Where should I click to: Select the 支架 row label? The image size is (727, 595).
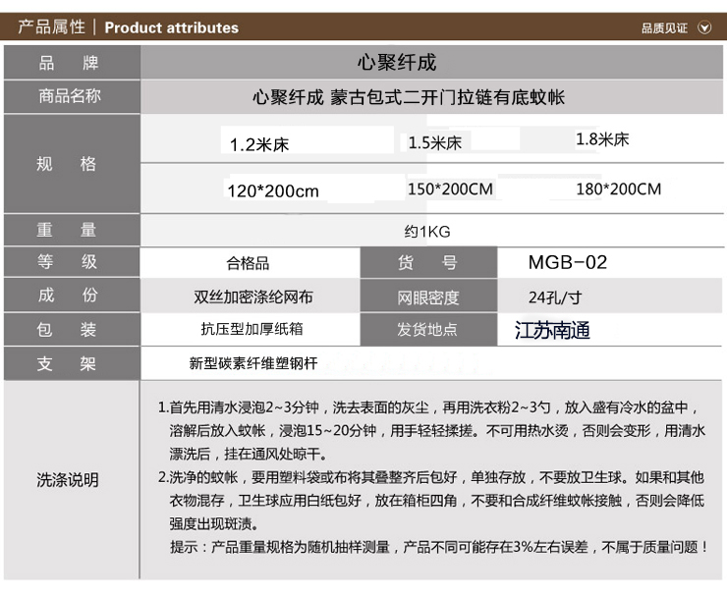(72, 363)
